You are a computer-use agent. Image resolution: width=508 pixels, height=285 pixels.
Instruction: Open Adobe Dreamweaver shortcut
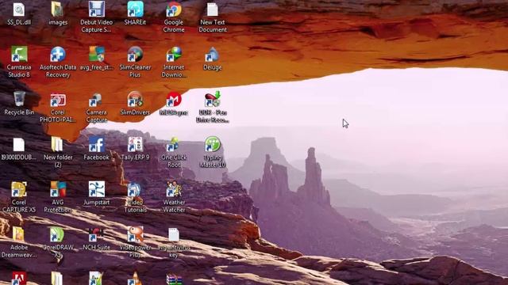tap(19, 234)
